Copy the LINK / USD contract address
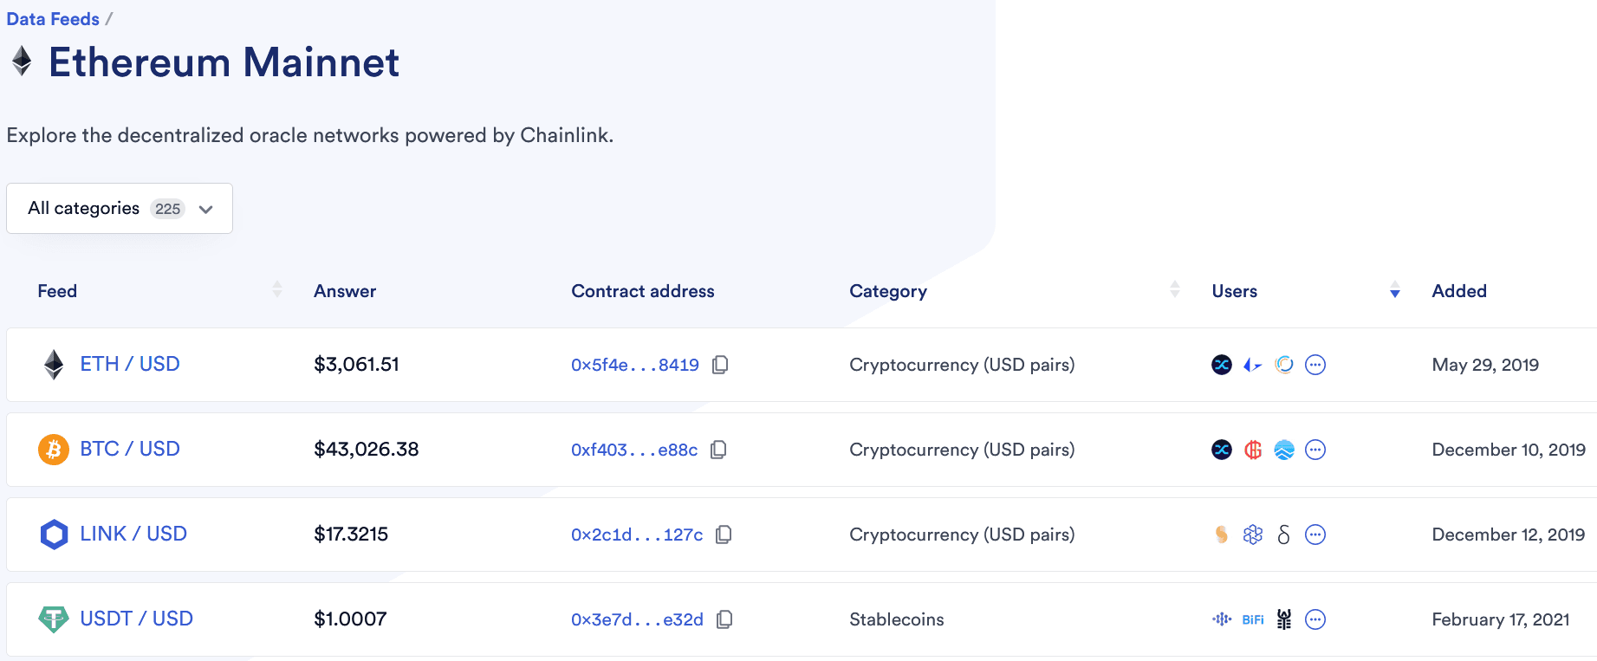 click(x=724, y=535)
